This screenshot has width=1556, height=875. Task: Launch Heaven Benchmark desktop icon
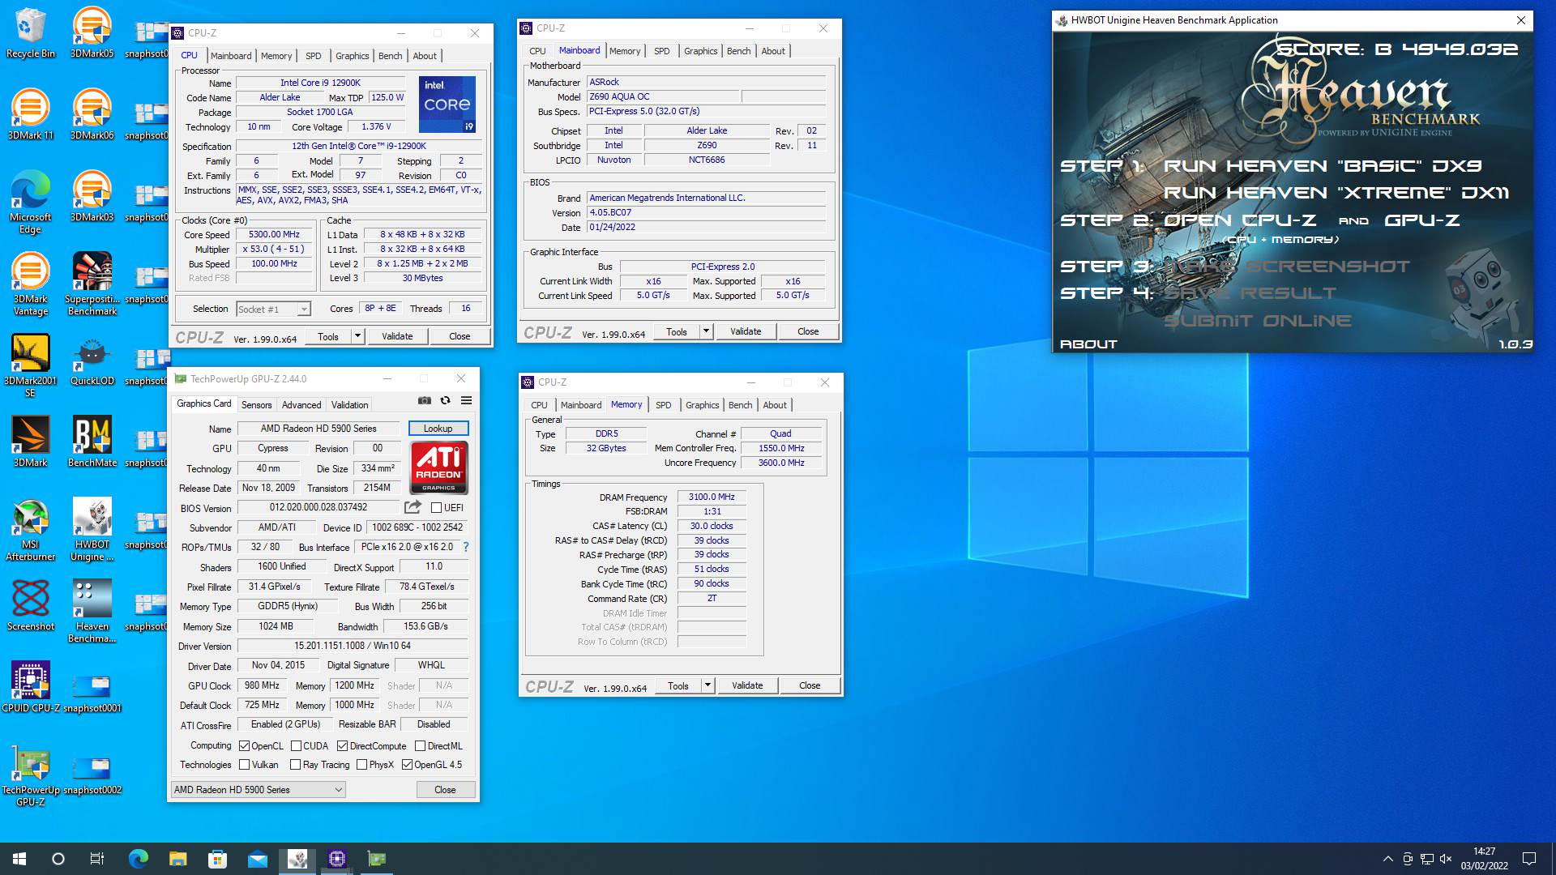[x=92, y=612]
